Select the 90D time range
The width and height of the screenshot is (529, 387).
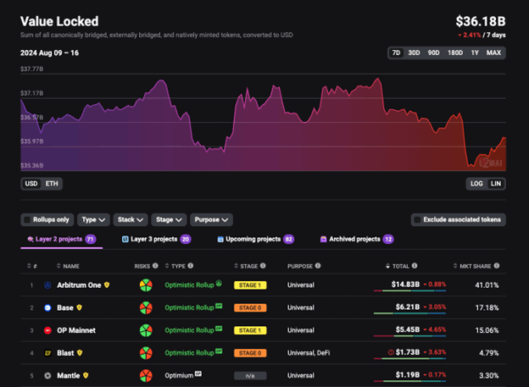[x=433, y=53]
